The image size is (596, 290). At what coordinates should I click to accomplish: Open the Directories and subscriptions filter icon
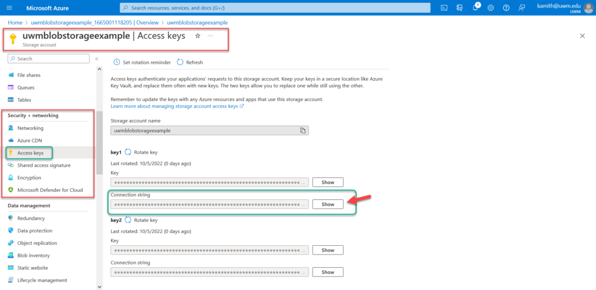pyautogui.click(x=460, y=8)
